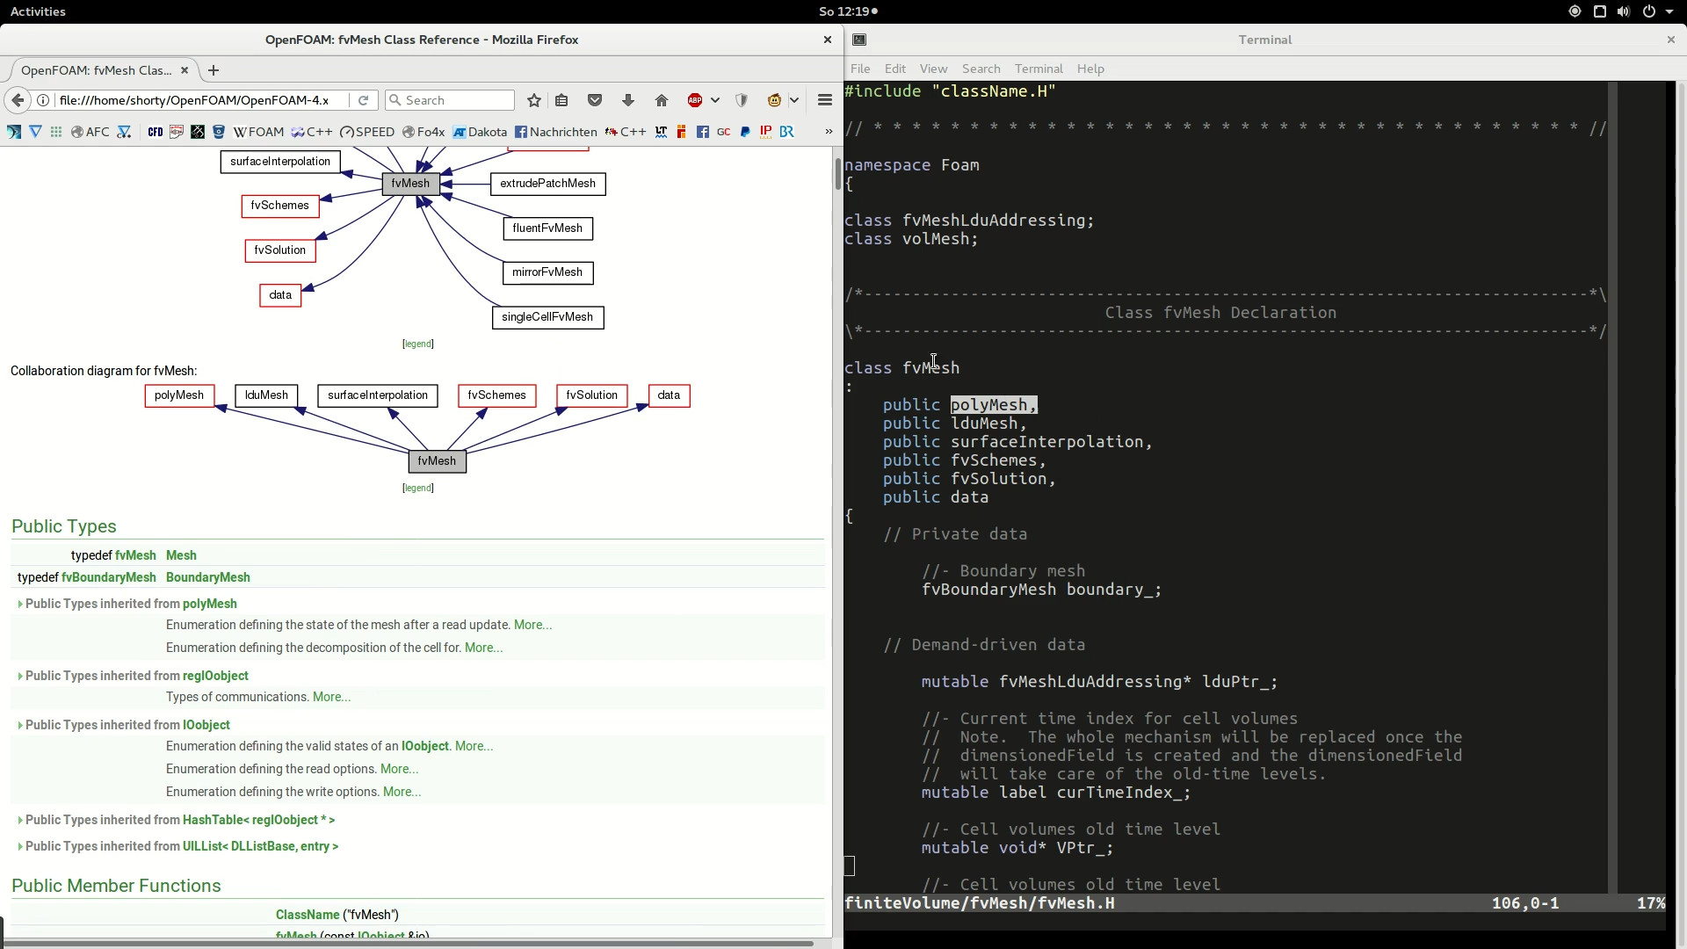Click the Greasemonkey monkey icon
The width and height of the screenshot is (1687, 949).
(x=774, y=100)
